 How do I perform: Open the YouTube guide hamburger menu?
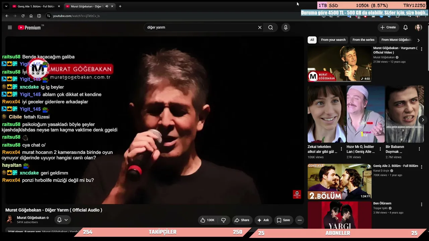pyautogui.click(x=10, y=27)
